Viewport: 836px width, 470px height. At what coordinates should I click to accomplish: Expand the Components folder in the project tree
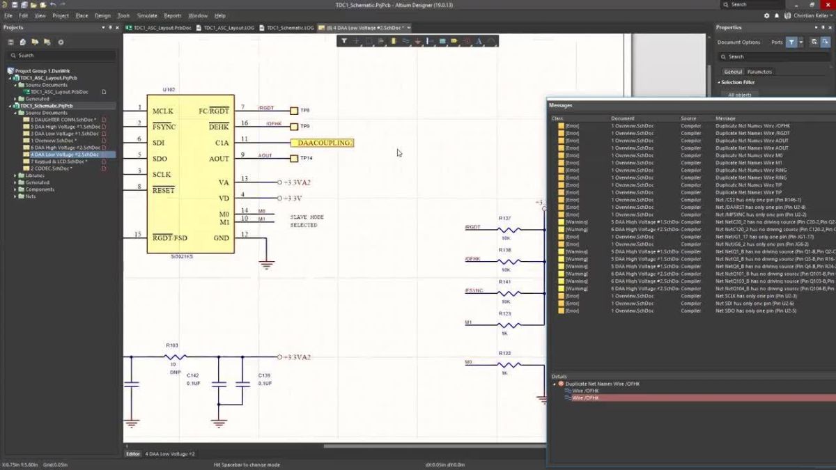point(16,189)
